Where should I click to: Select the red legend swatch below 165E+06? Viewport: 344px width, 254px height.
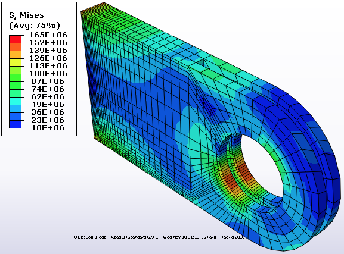coord(16,39)
